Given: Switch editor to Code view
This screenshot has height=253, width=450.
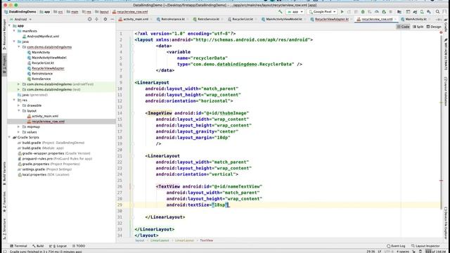Looking at the screenshot, I should [x=403, y=27].
